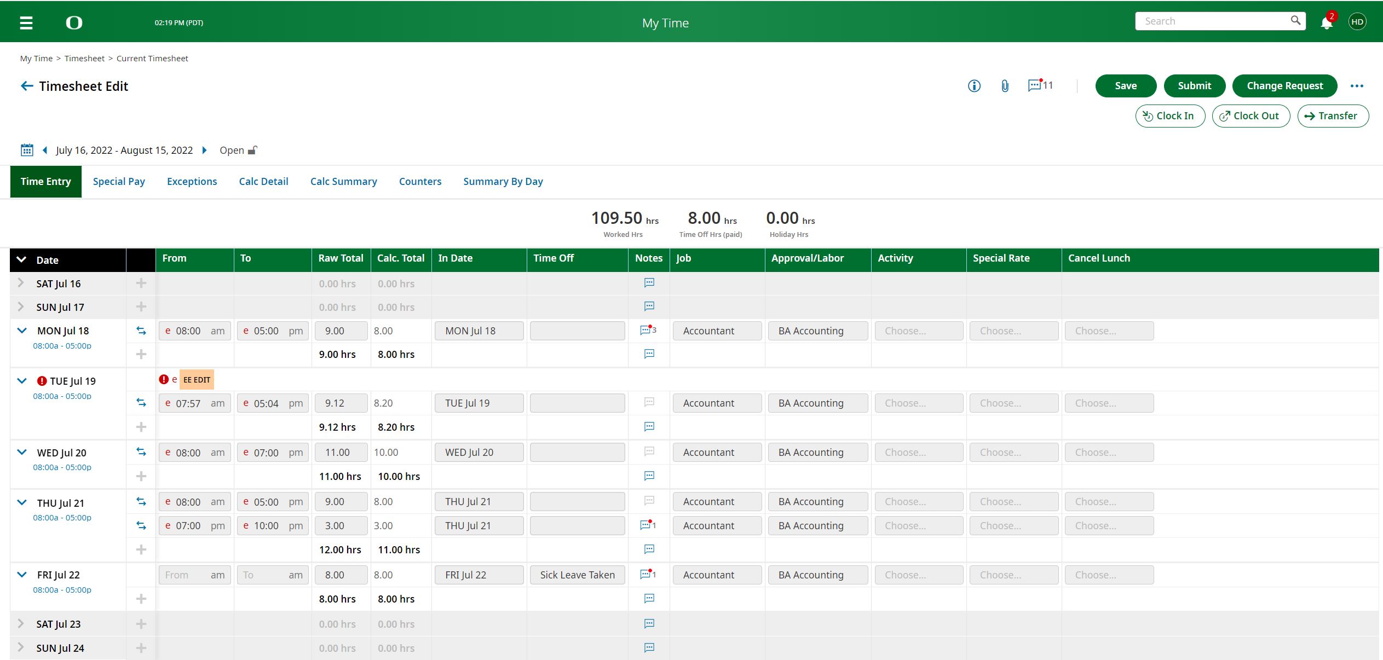Click the Change Request button

coord(1285,85)
